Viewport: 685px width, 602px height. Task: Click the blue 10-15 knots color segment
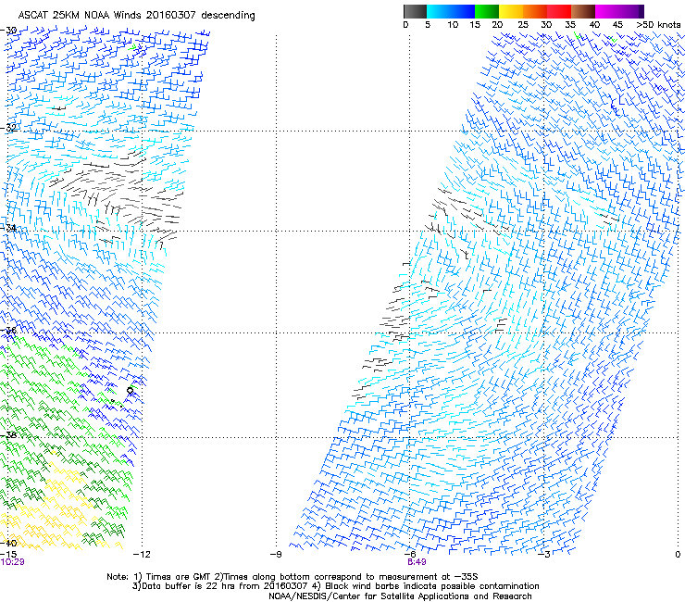click(463, 11)
